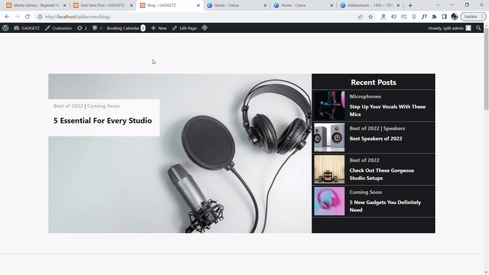Image resolution: width=489 pixels, height=275 pixels.
Task: Open the Customize link in admin bar
Action: (x=58, y=28)
